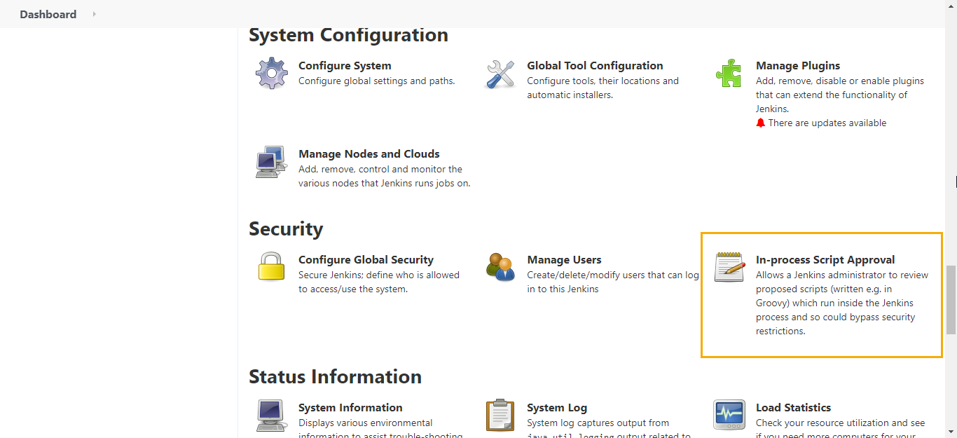Open the Configure Global Security link
The height and width of the screenshot is (438, 957).
click(x=366, y=260)
